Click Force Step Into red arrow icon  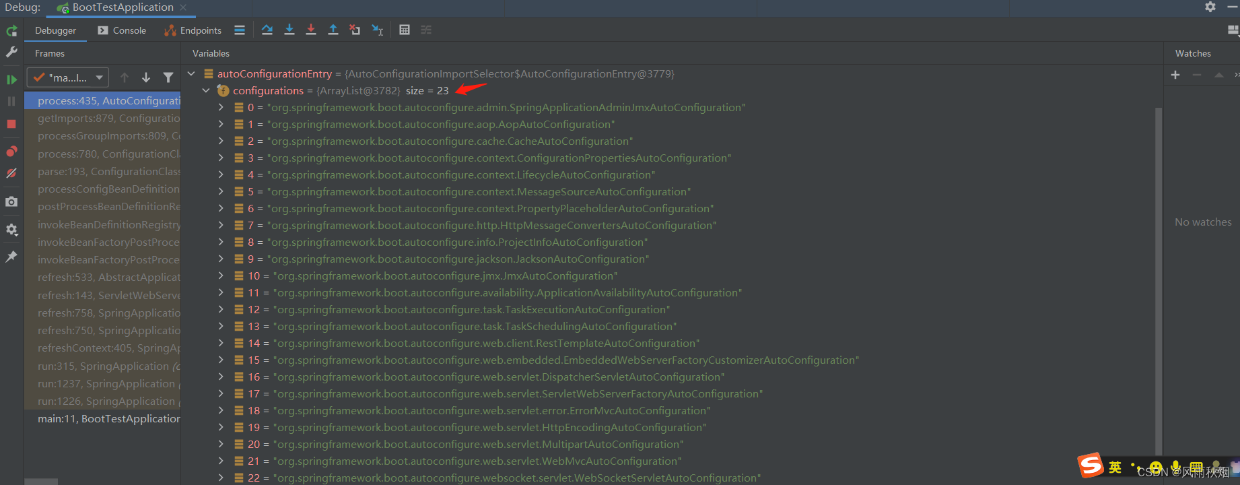311,30
